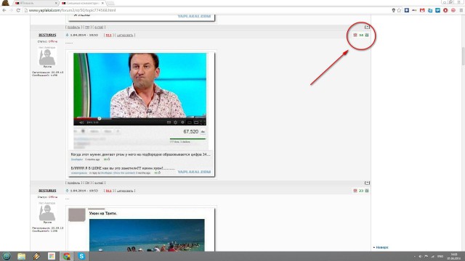
Task: Reload the page with the refresh icon
Action: (18, 10)
